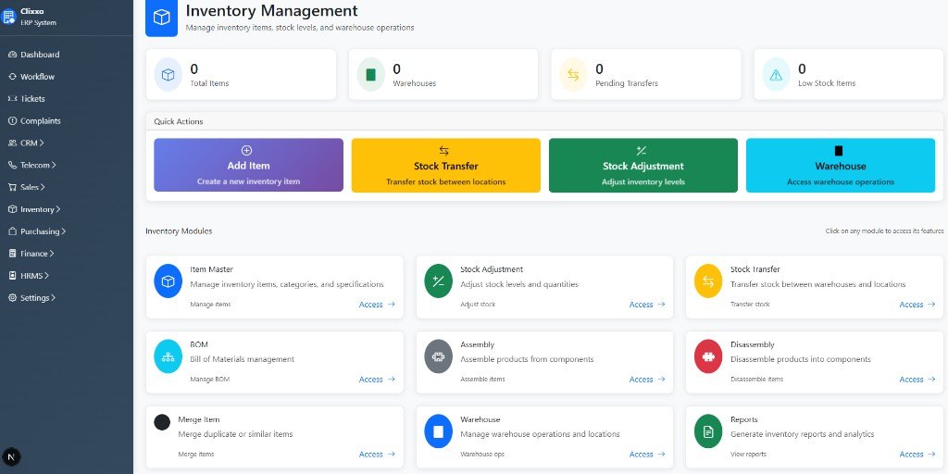Screen dimensions: 948x474
Task: Click the Warehouses green building icon
Action: point(370,74)
